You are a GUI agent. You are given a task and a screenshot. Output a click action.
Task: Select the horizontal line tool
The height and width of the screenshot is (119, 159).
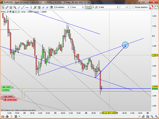tap(27, 7)
